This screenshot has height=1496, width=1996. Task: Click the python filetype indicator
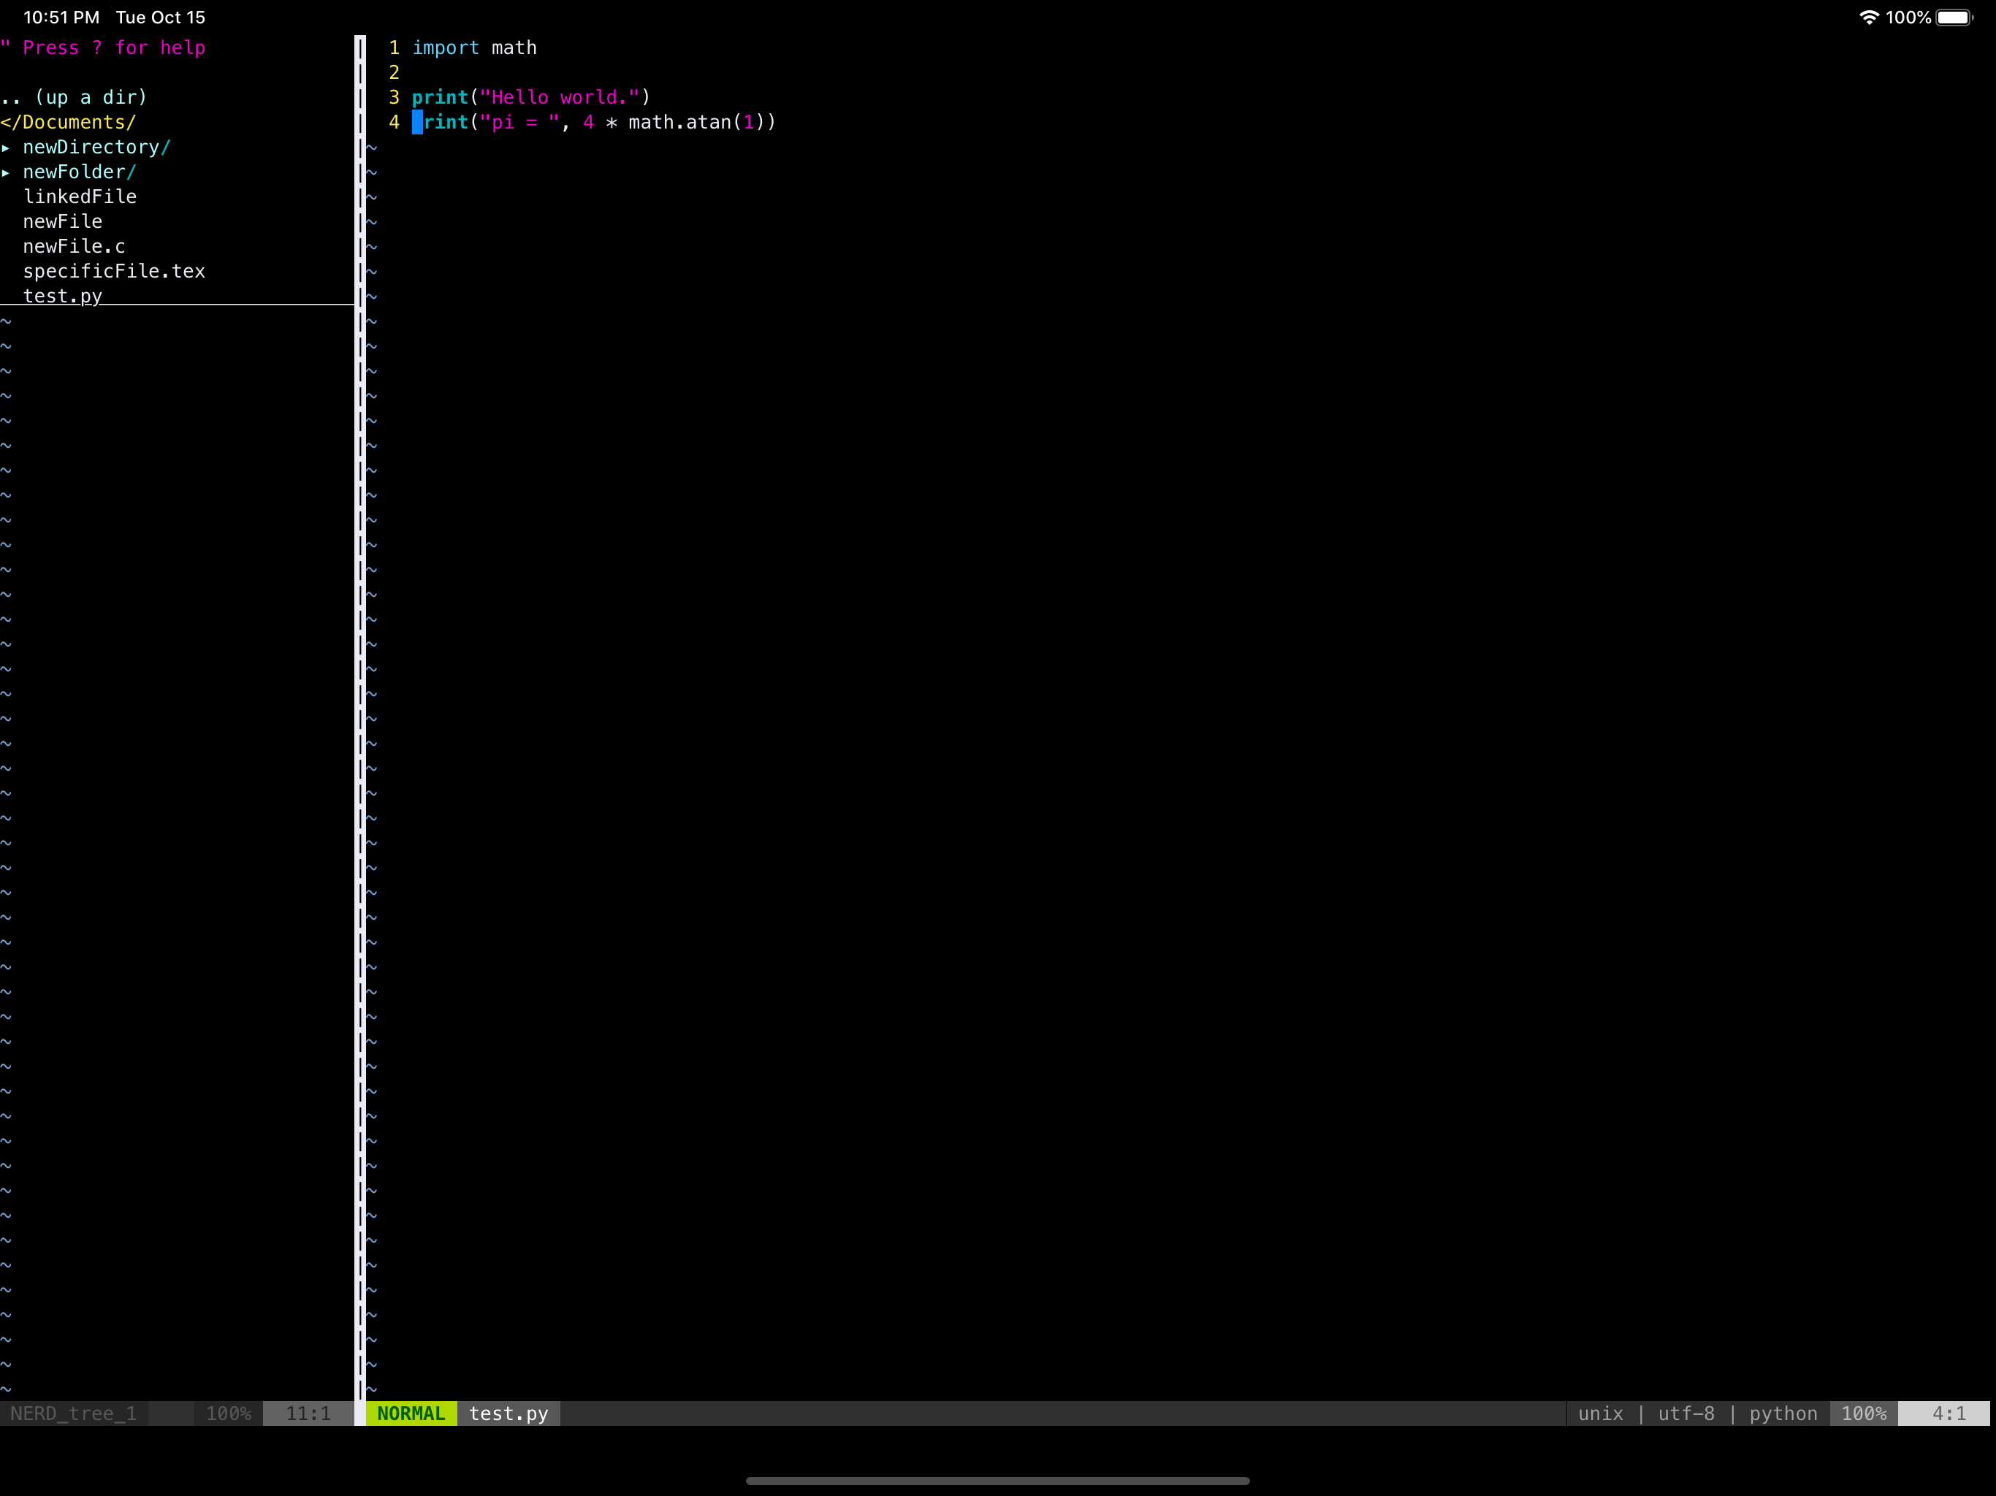[x=1782, y=1414]
